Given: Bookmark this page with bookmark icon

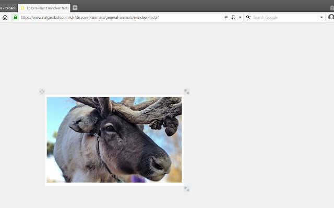Looking at the screenshot, I should click(233, 17).
